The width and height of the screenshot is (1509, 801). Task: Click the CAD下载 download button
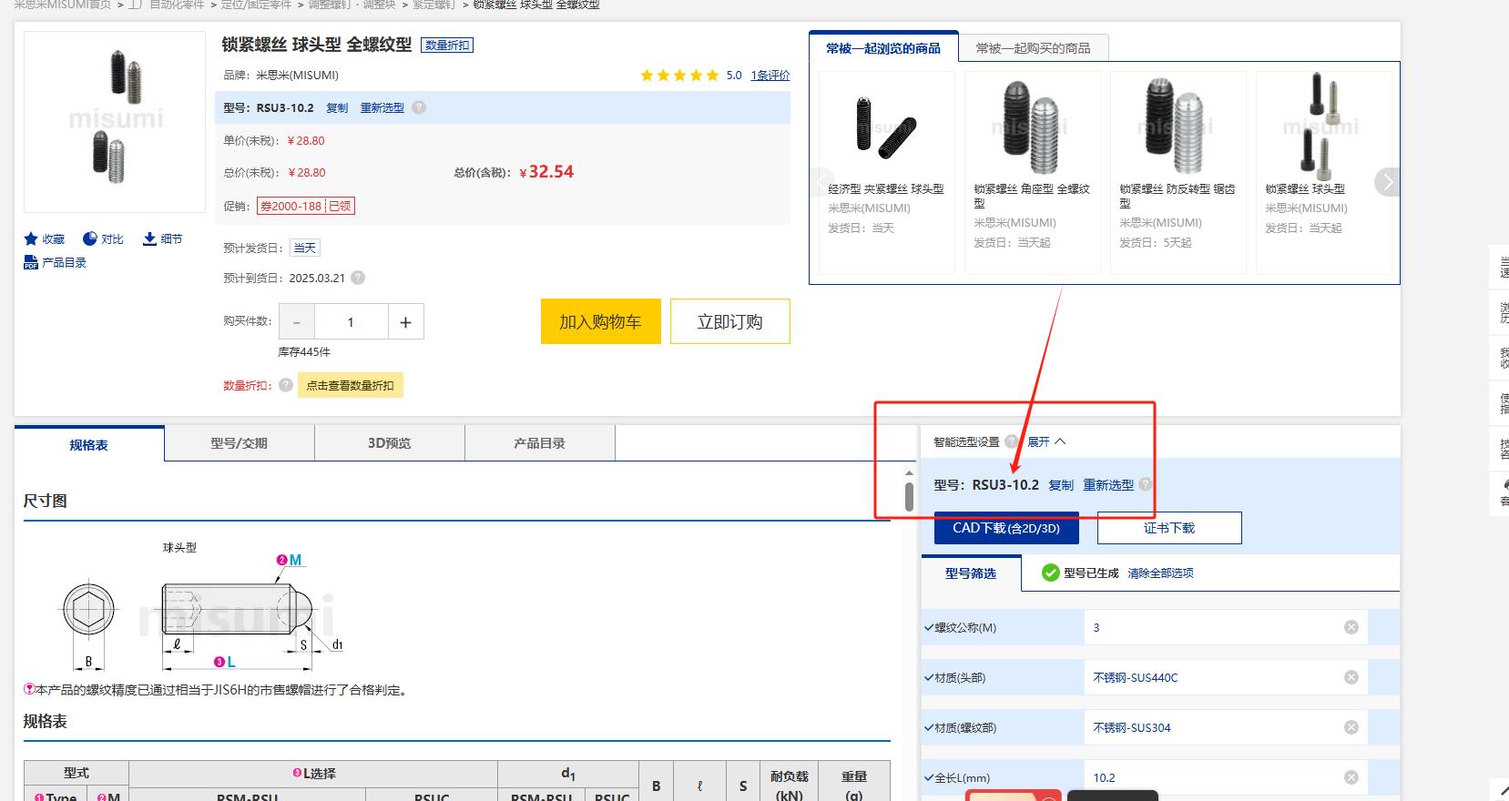(1006, 528)
